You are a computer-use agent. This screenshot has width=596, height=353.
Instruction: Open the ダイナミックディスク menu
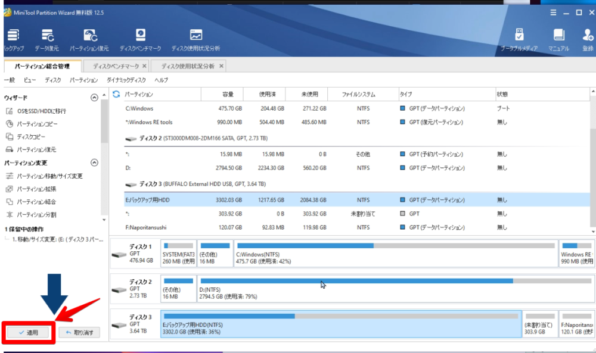pos(126,80)
